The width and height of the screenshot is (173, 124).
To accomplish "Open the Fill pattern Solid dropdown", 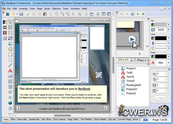I will [168, 30].
